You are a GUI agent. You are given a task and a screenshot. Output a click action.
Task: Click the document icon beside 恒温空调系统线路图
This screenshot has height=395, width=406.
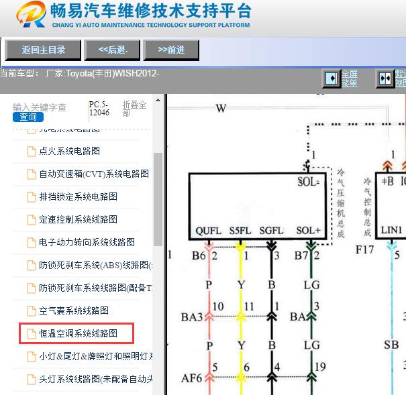coord(32,334)
